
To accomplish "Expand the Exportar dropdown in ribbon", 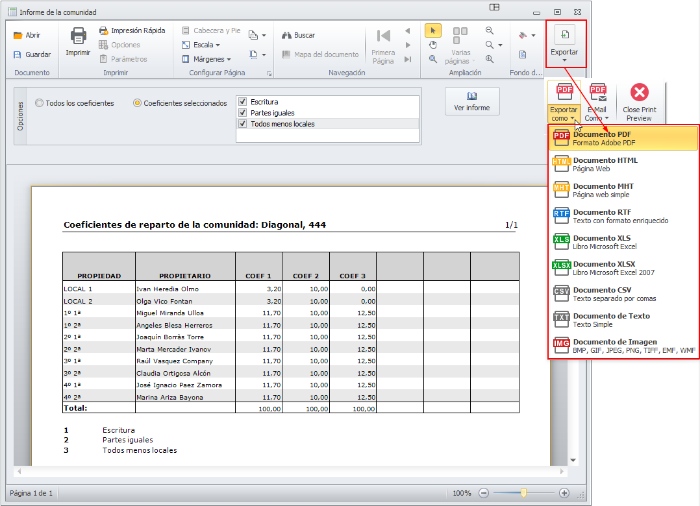I will coord(564,44).
